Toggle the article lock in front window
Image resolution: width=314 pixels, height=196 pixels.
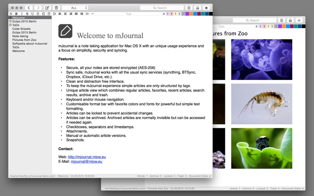pyautogui.click(x=198, y=8)
